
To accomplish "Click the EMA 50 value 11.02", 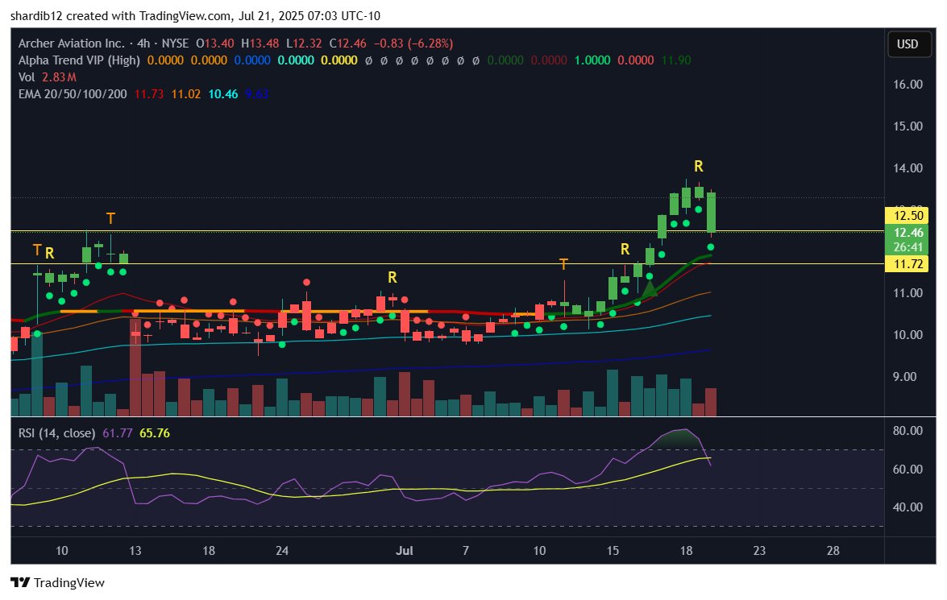I will tap(186, 94).
